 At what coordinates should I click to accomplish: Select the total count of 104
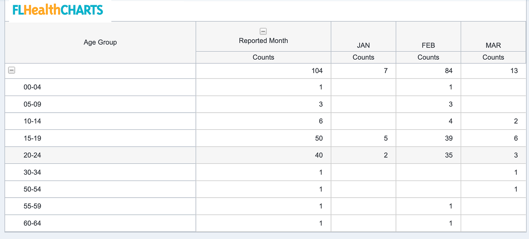[317, 70]
